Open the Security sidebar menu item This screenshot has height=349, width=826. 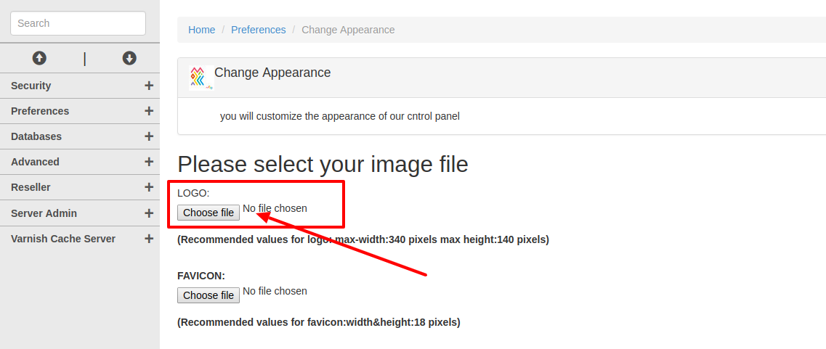31,86
